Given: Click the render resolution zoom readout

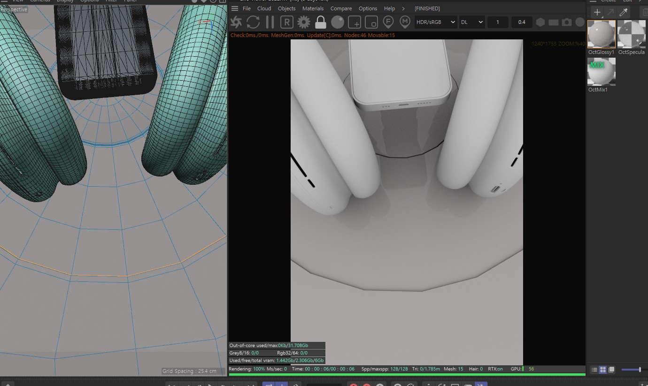Looking at the screenshot, I should click(x=558, y=44).
